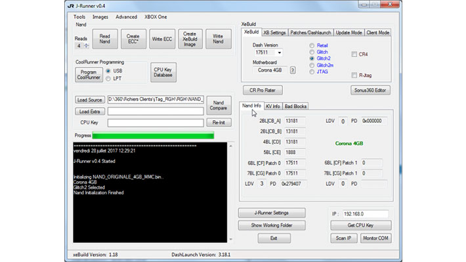Click the Load Extra path field
Screen dimensions: 466x262
tap(156, 111)
